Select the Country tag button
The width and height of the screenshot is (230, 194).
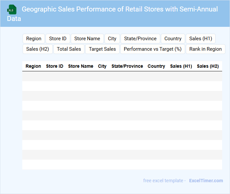point(173,39)
